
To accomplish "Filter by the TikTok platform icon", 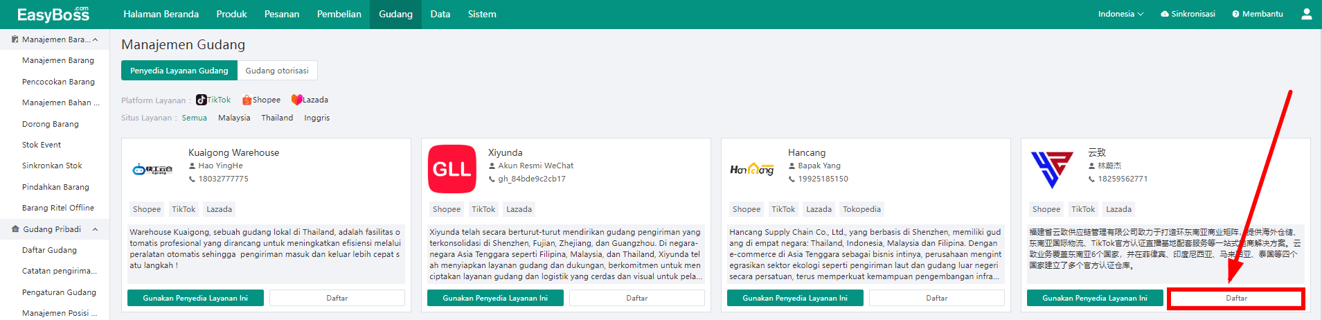I will (x=202, y=100).
